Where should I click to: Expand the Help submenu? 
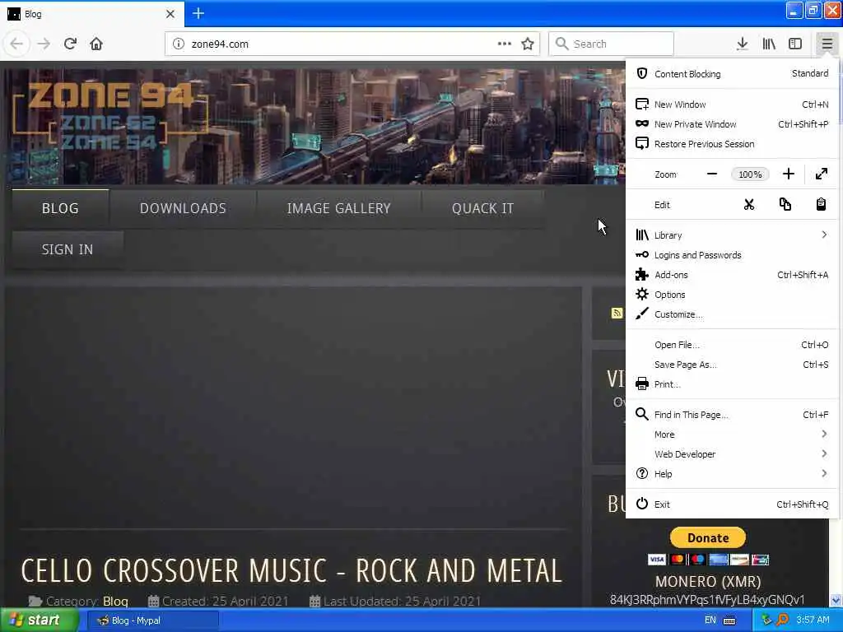click(732, 474)
